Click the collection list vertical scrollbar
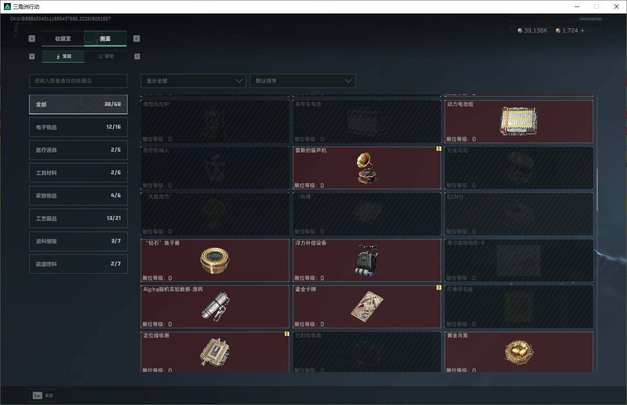Screen dimensions: 627x405 tap(597, 189)
